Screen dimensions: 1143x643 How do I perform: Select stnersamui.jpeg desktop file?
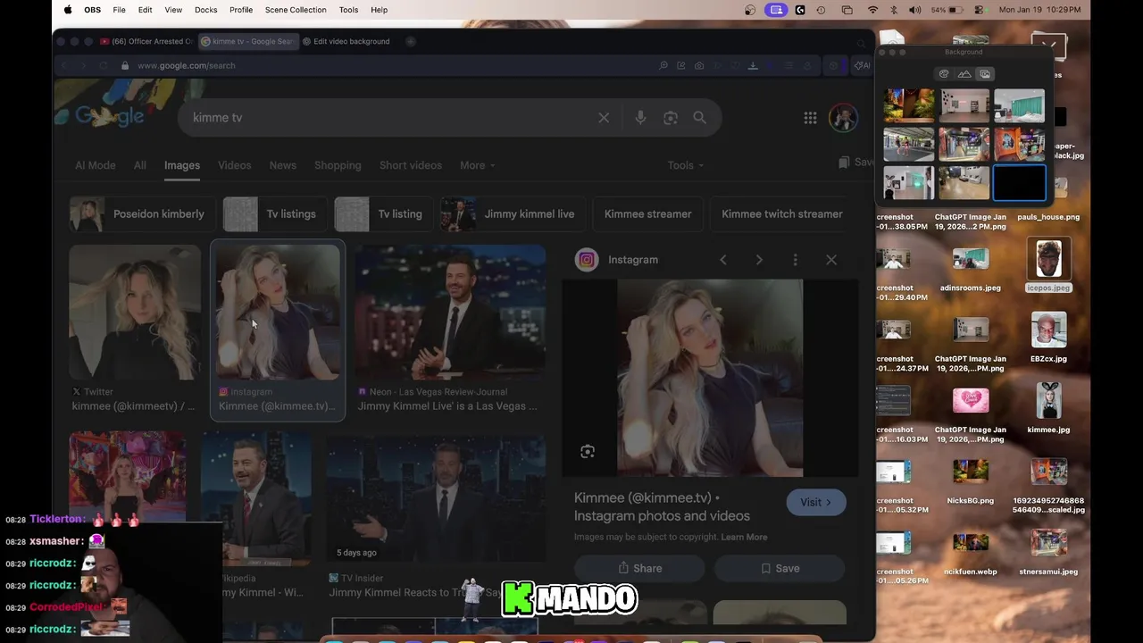pos(1048,552)
